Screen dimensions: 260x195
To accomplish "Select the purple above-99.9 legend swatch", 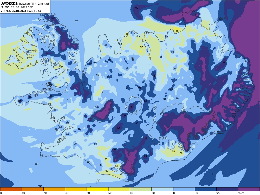I will pos(249,189).
